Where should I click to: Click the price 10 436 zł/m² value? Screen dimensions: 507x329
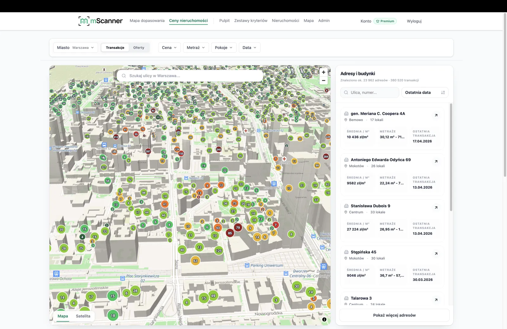357,137
